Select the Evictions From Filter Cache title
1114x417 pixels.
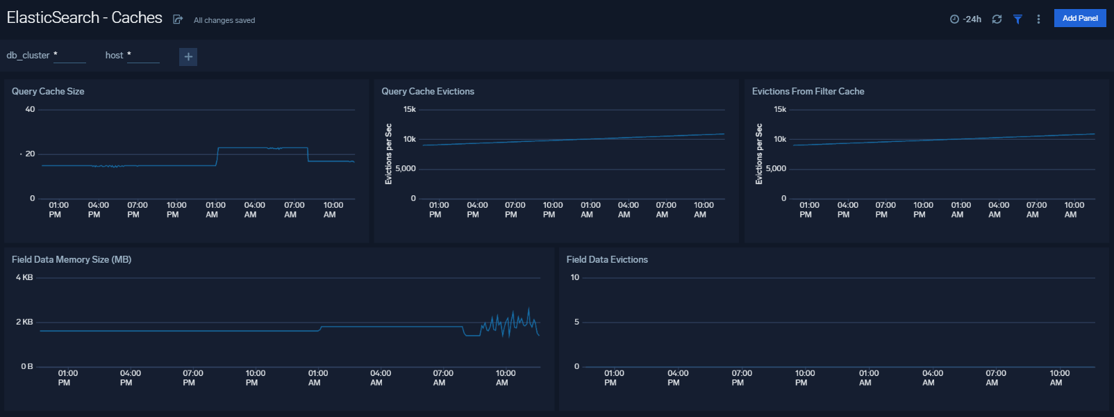[808, 91]
